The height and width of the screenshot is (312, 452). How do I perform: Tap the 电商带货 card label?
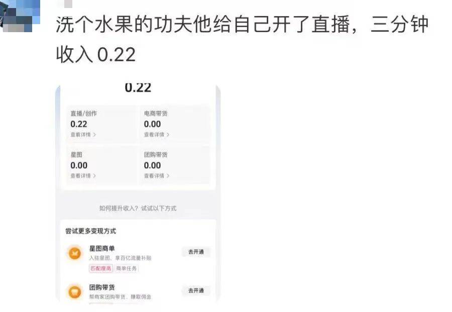(156, 114)
